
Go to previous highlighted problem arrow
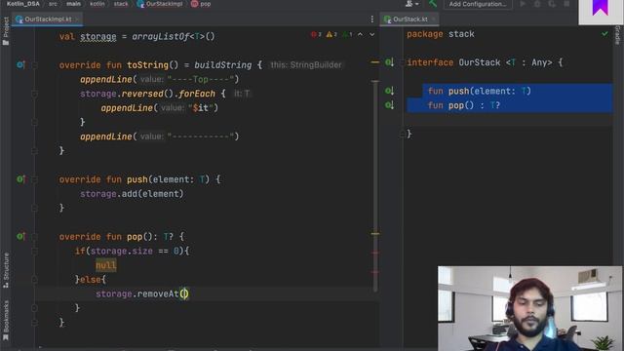(x=360, y=35)
